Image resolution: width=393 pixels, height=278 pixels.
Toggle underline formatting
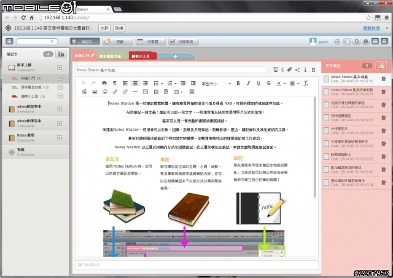(x=259, y=83)
